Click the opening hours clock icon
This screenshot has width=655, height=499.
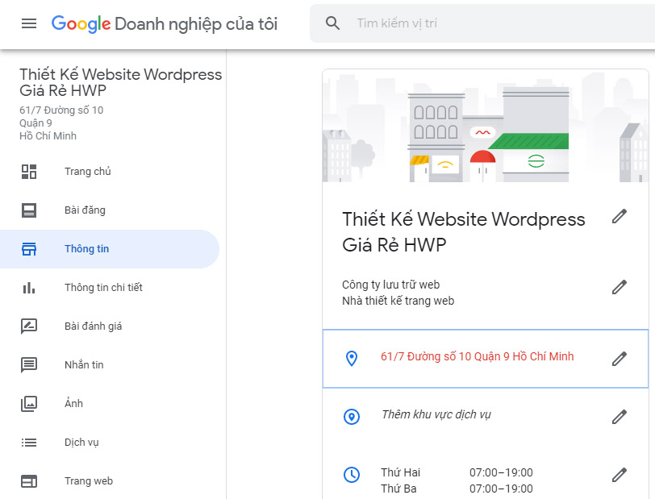tap(352, 474)
